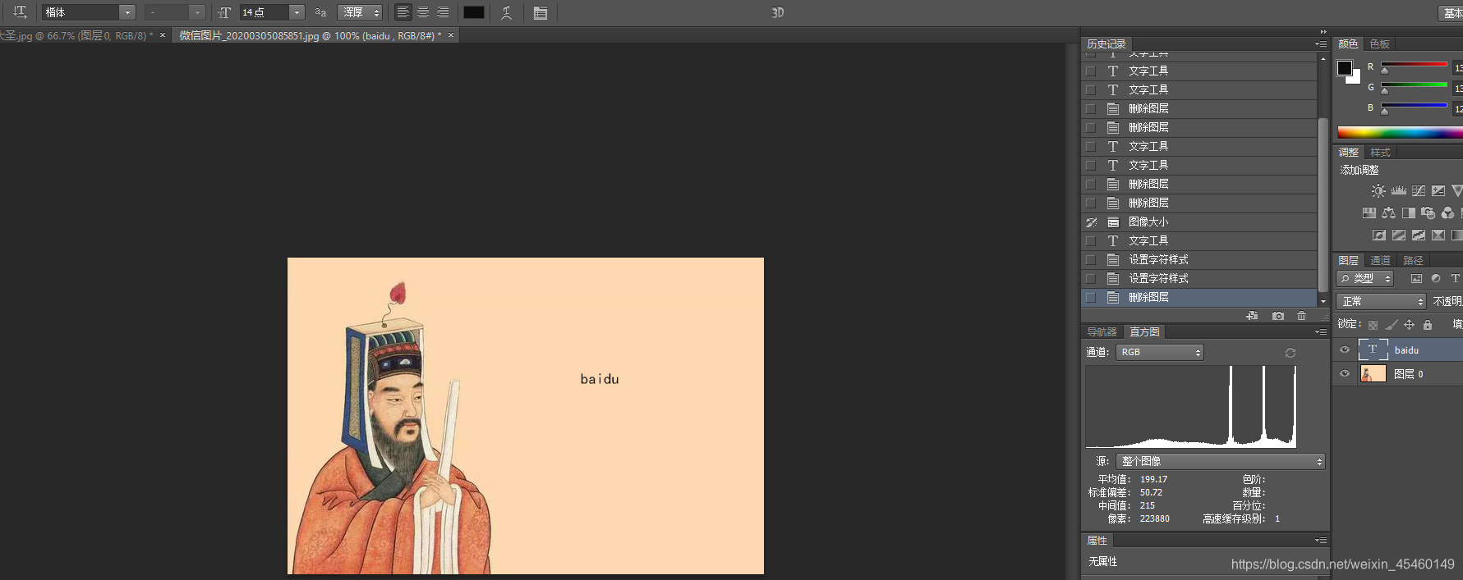Image resolution: width=1463 pixels, height=580 pixels.
Task: Toggle text orientation icon in options bar
Action: point(21,11)
